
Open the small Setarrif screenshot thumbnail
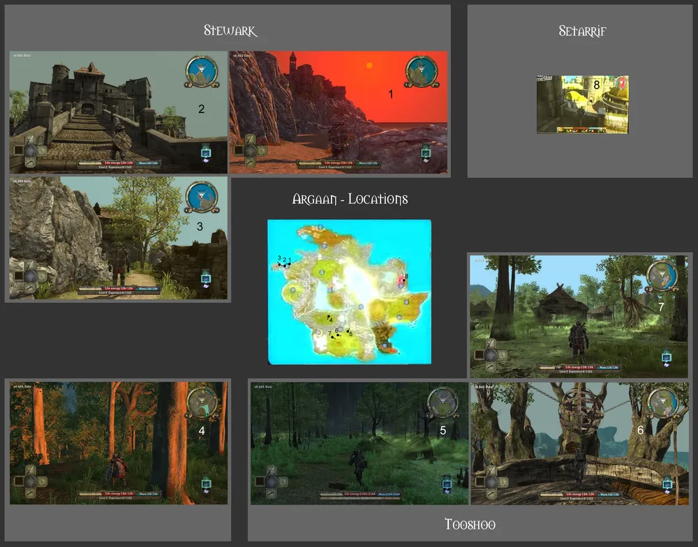point(582,104)
